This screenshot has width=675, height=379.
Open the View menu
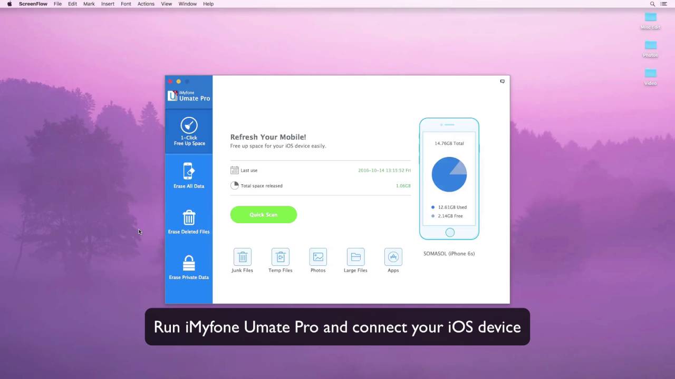click(167, 4)
